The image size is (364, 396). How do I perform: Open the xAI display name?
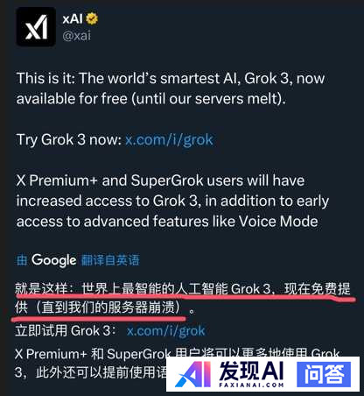(x=73, y=19)
